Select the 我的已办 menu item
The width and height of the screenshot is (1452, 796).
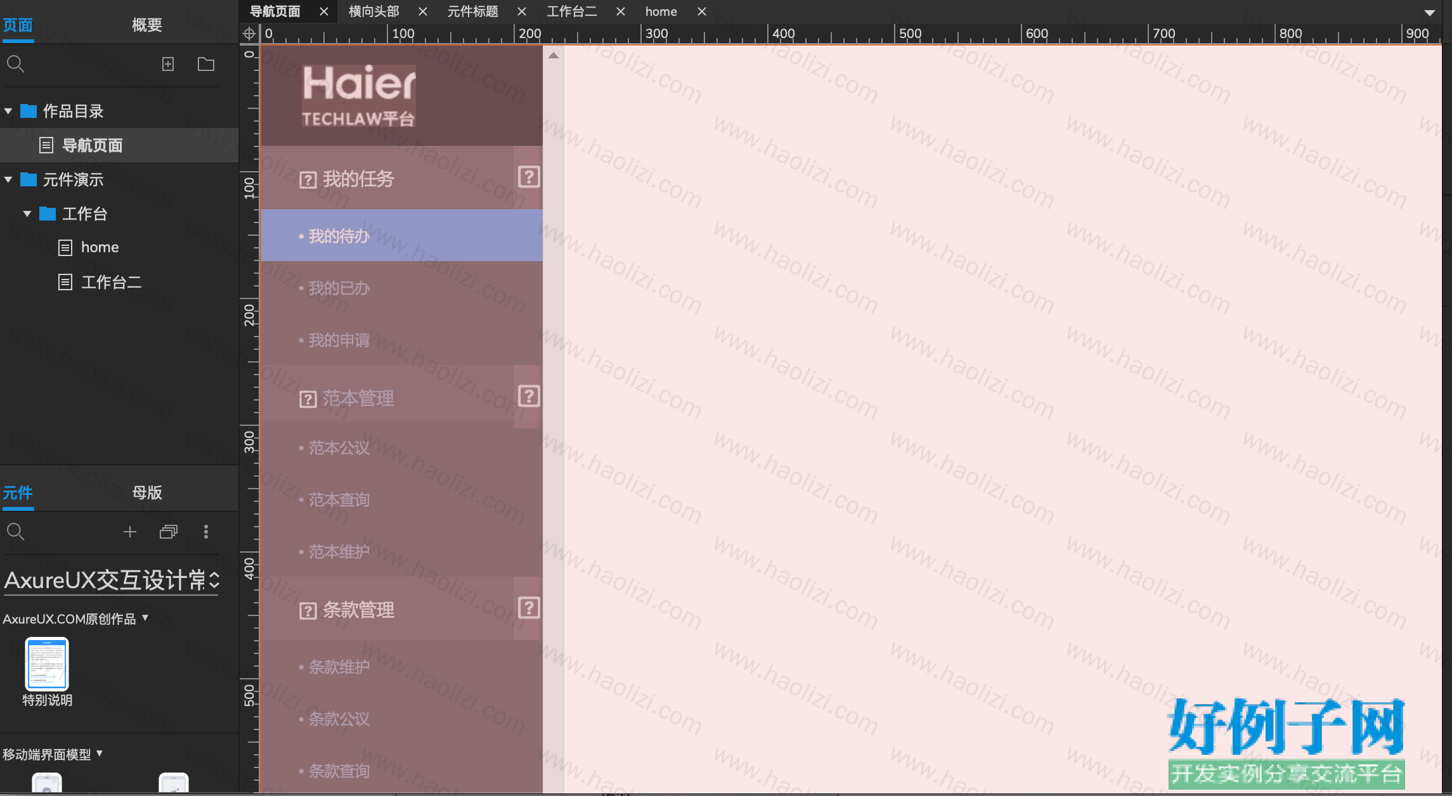coord(401,288)
